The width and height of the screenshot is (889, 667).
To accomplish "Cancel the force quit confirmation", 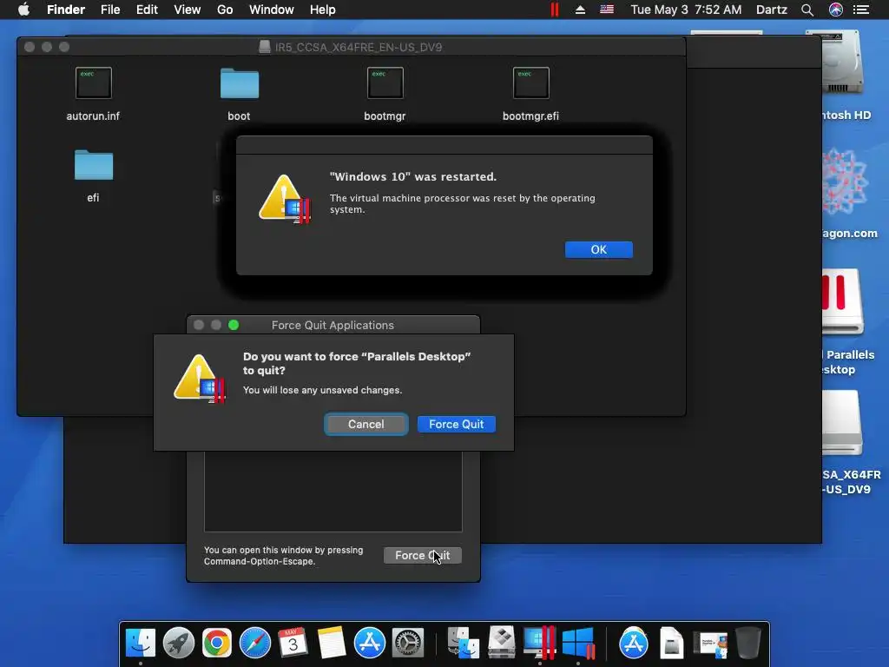I will [365, 424].
